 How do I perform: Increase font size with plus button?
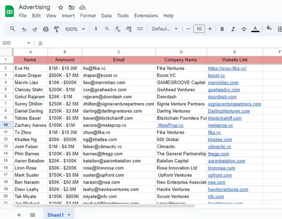tap(210, 29)
